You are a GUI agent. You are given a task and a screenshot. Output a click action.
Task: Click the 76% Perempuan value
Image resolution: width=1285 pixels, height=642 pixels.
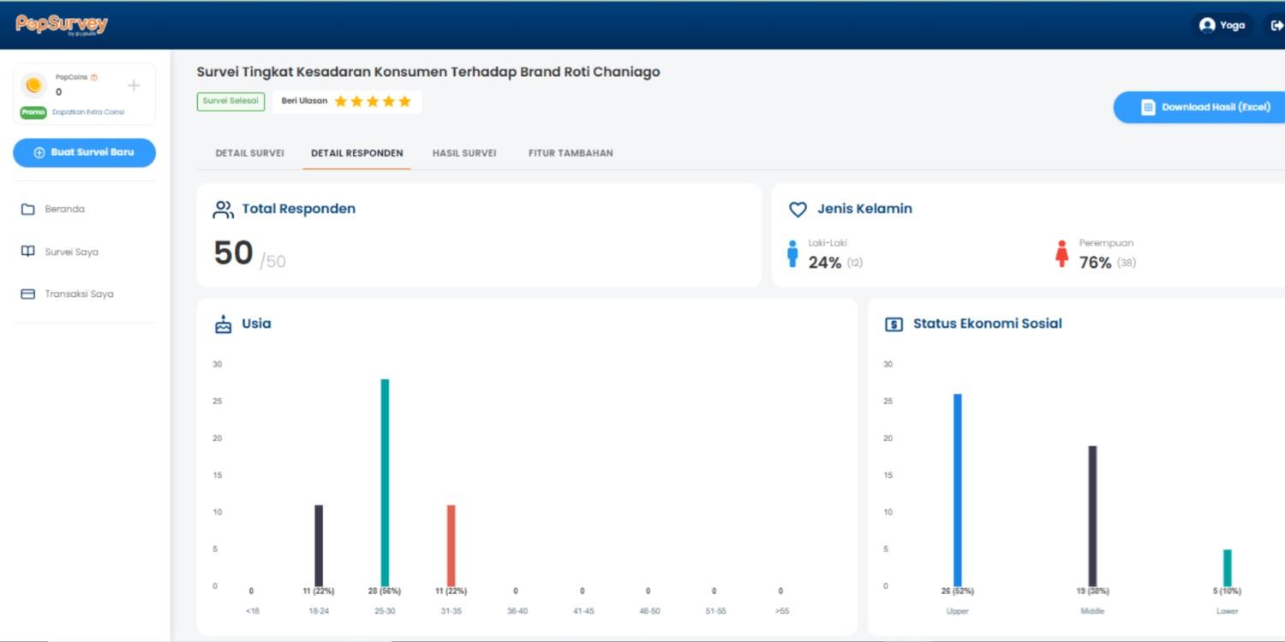(x=1095, y=263)
